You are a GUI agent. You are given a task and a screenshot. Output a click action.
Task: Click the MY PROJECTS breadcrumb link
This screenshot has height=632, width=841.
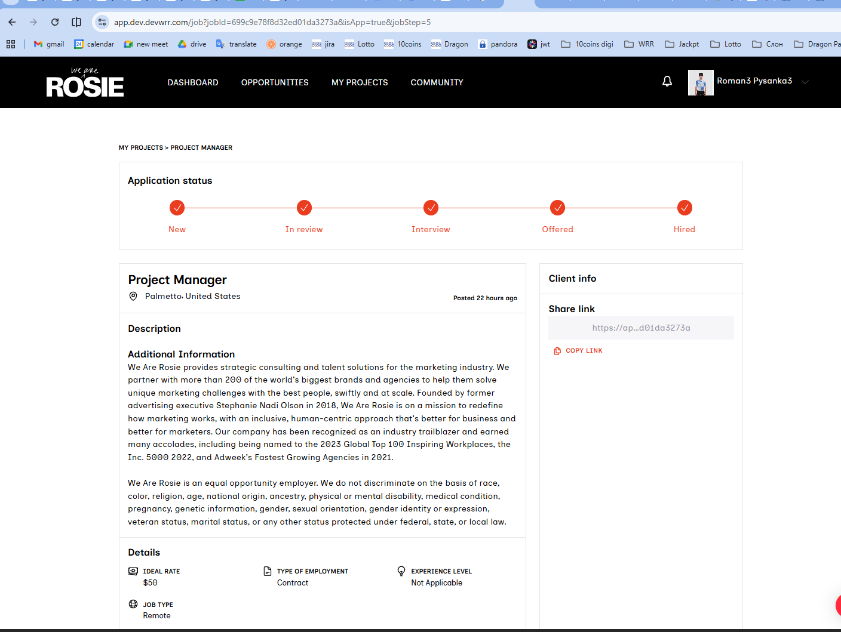[x=141, y=147]
